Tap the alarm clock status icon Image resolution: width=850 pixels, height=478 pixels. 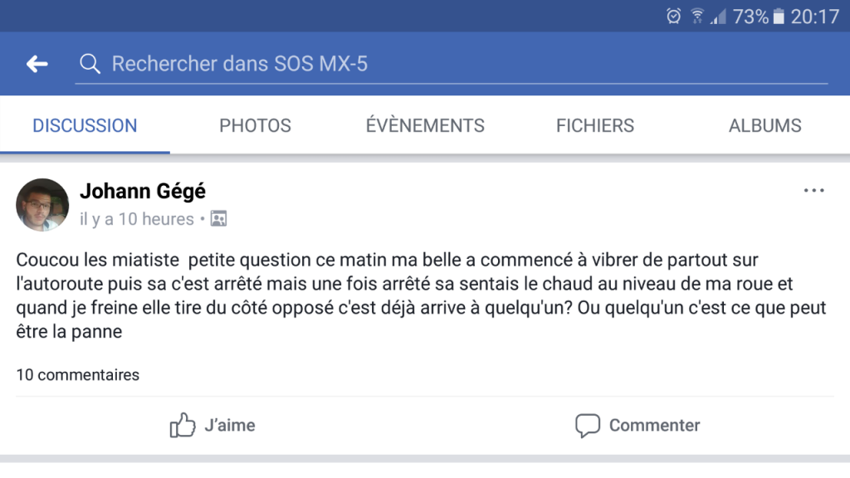coord(673,17)
